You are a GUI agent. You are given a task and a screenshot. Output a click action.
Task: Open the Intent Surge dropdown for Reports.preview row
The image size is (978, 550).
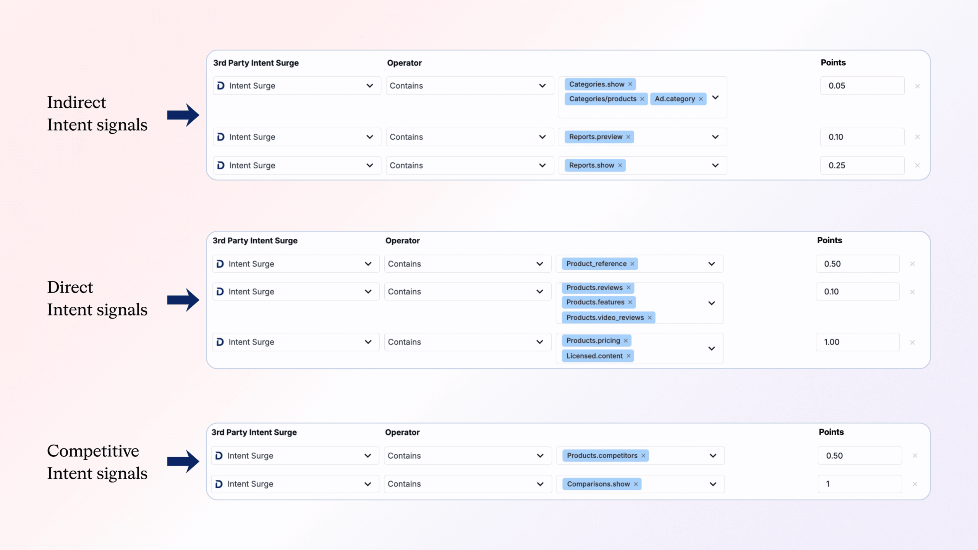(296, 137)
